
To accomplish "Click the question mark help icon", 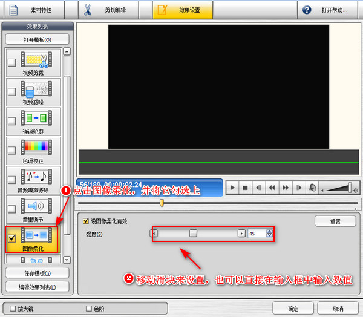I will click(307, 10).
